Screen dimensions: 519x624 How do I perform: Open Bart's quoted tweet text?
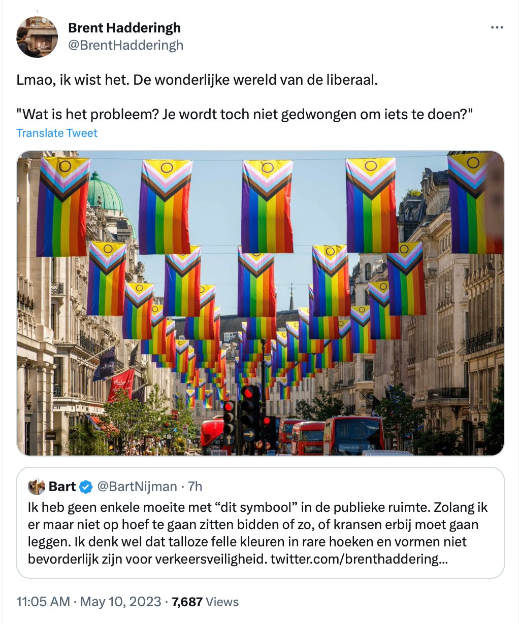(258, 533)
